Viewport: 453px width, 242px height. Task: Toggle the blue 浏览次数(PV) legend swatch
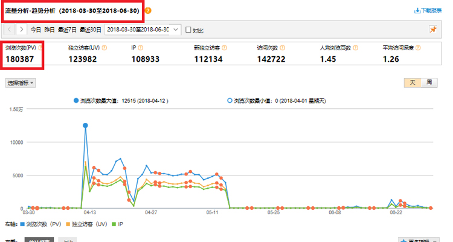coord(21,224)
